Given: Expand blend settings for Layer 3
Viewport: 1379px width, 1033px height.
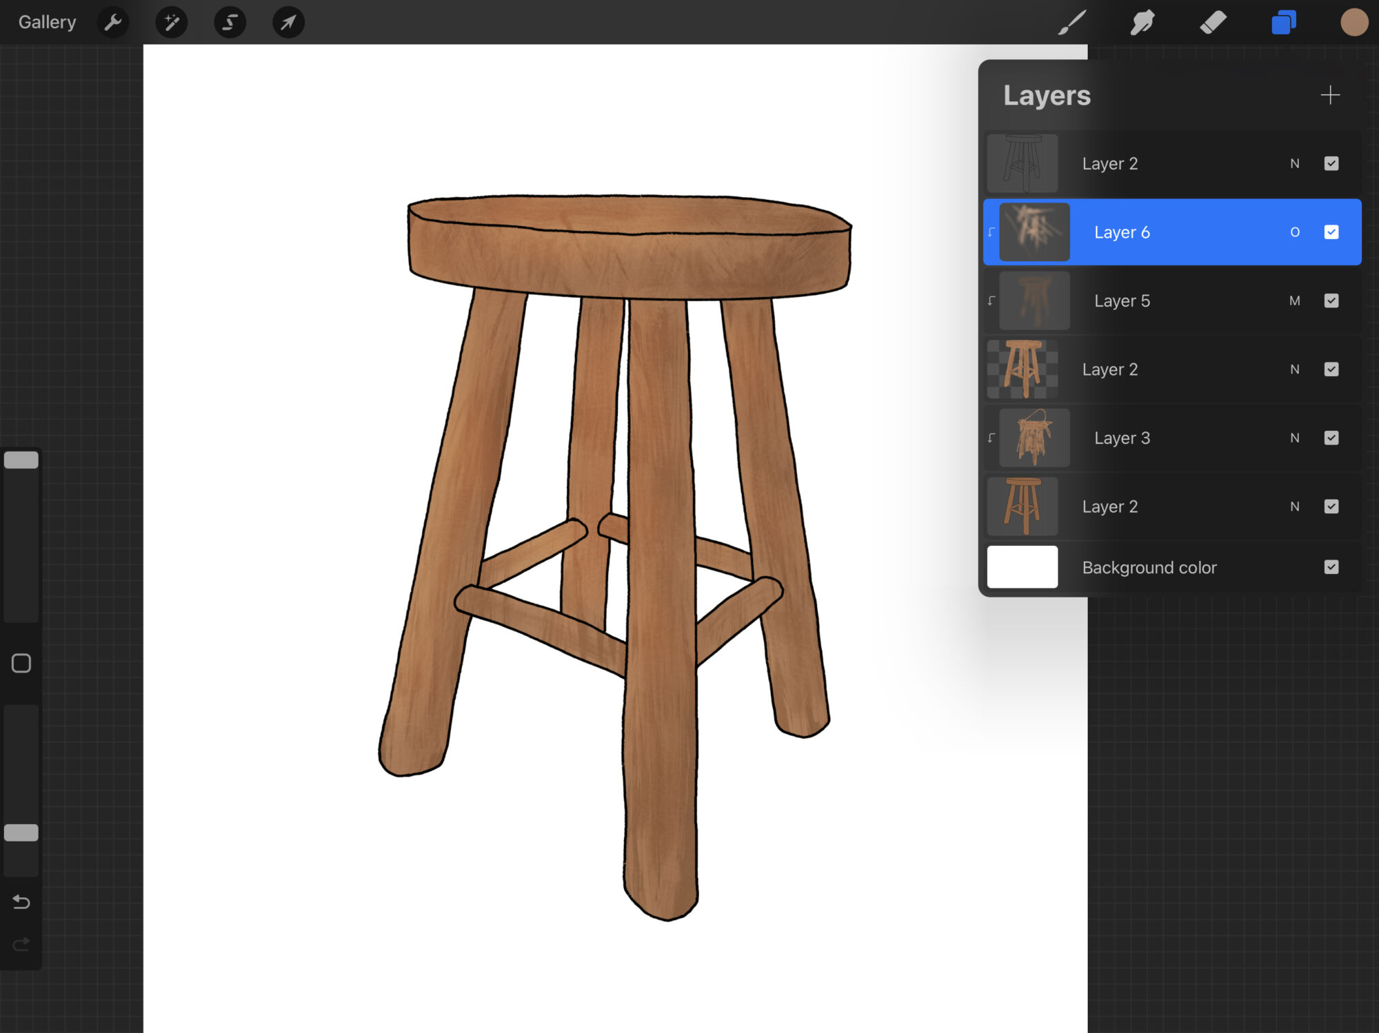Looking at the screenshot, I should (1295, 438).
